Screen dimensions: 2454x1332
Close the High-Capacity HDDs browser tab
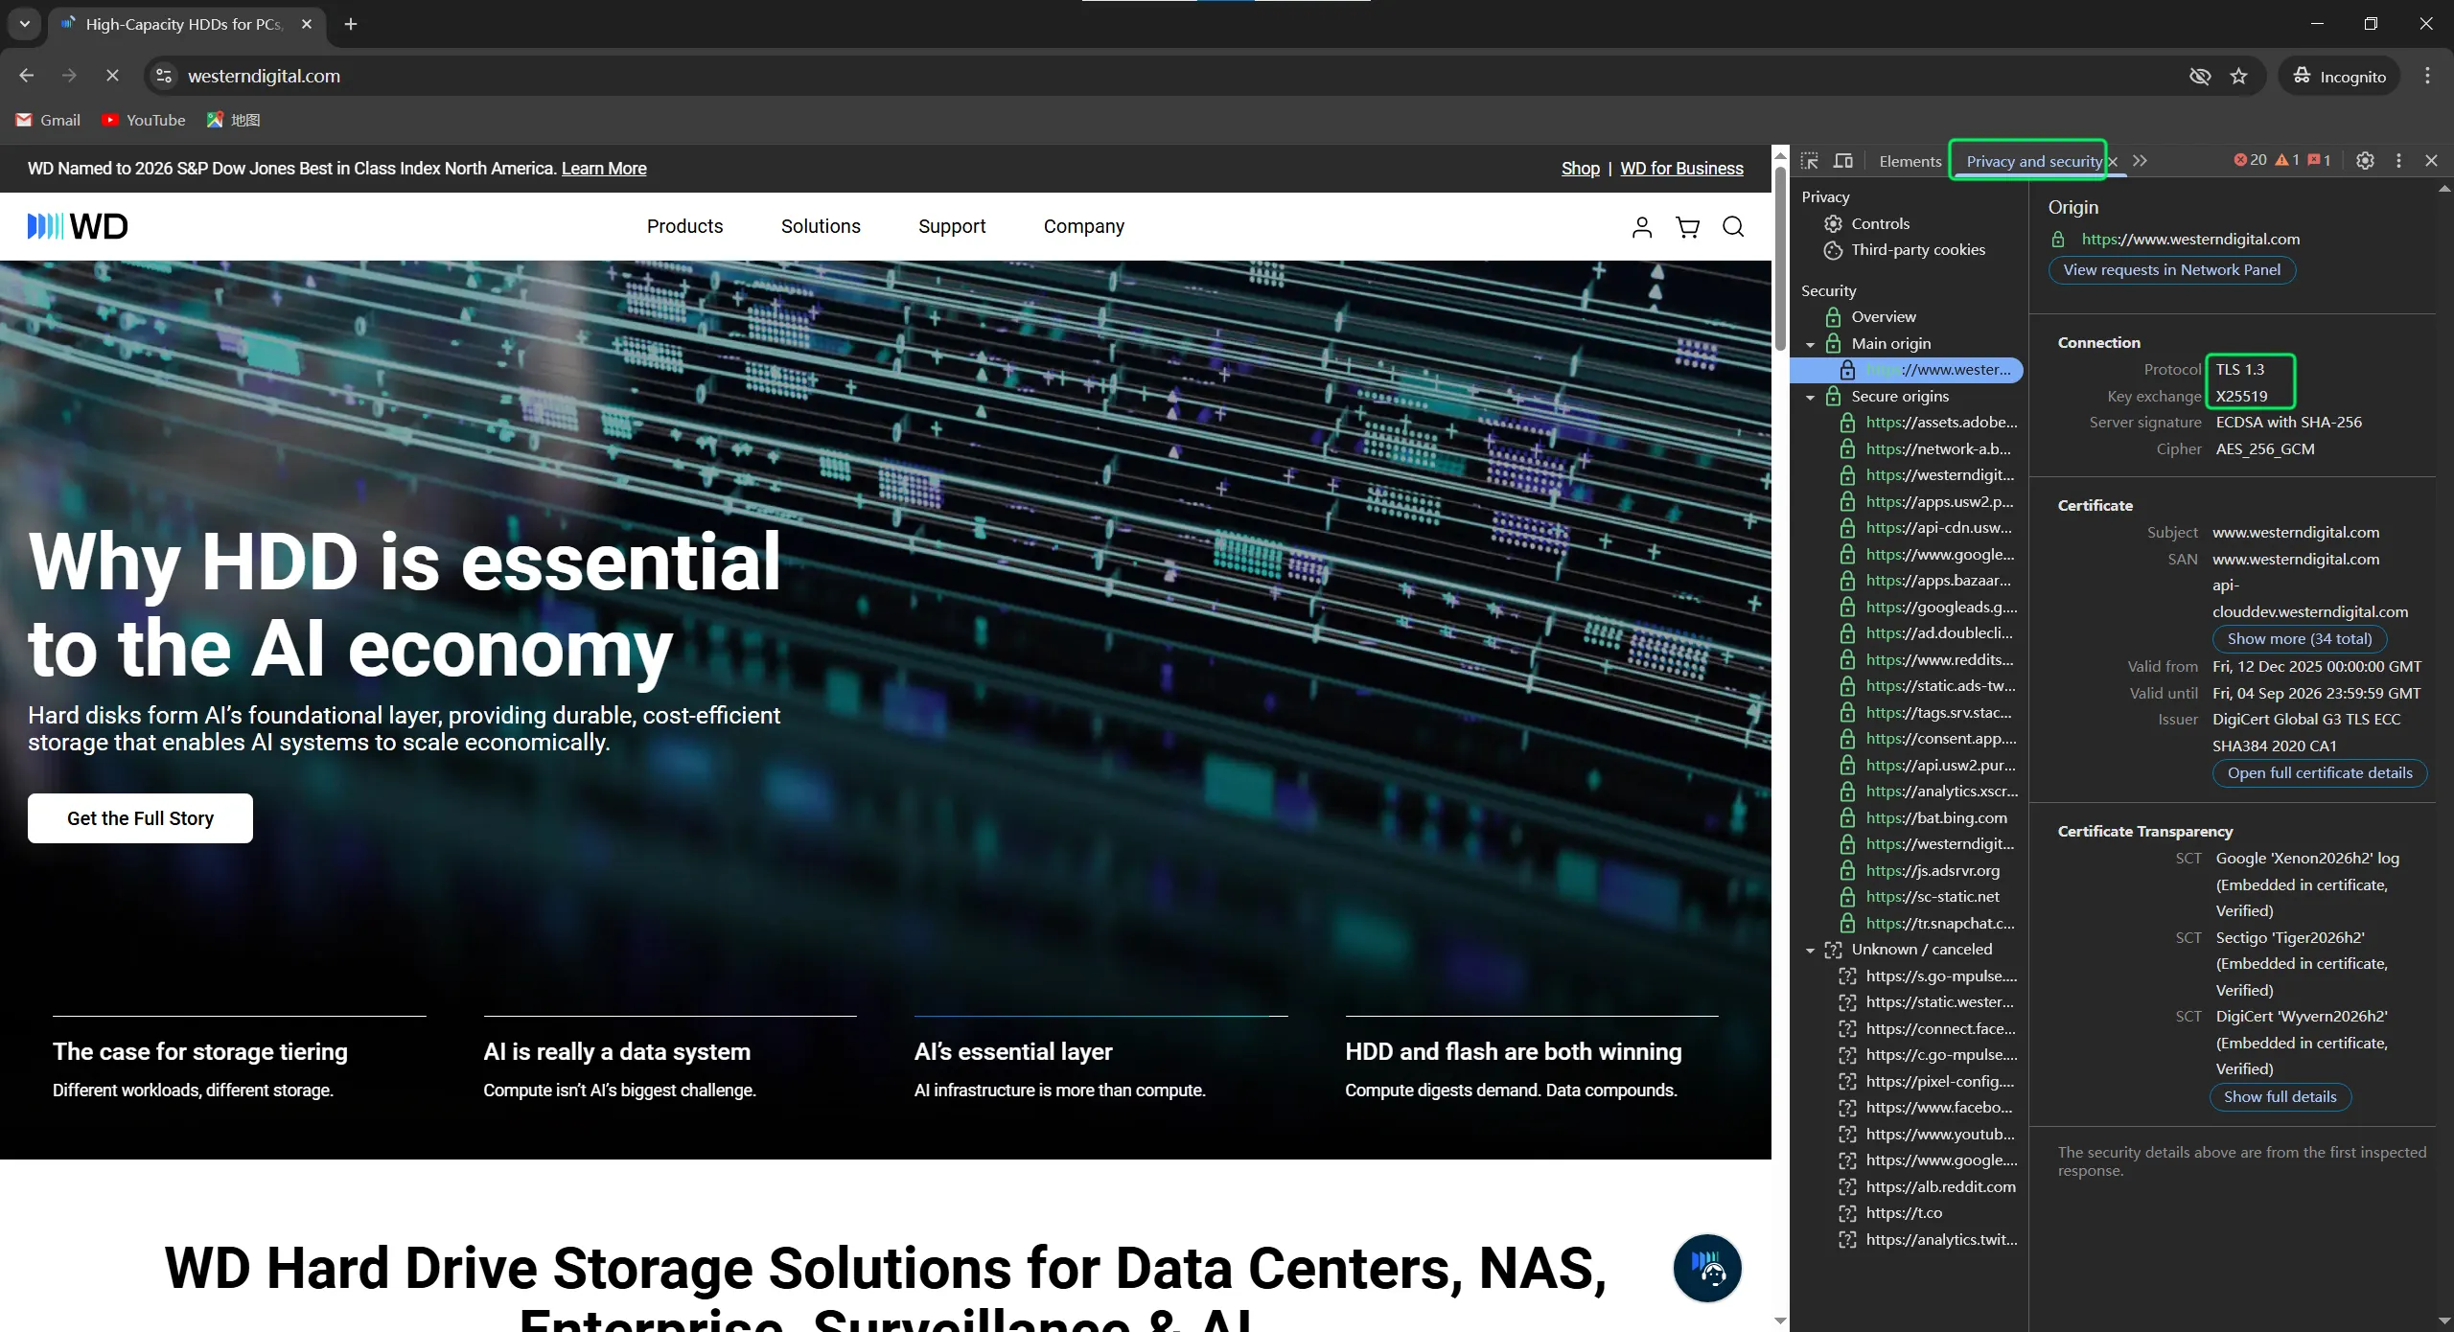click(x=307, y=24)
